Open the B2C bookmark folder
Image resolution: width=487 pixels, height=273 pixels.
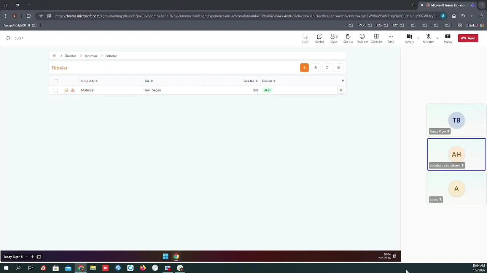pyautogui.click(x=398, y=25)
